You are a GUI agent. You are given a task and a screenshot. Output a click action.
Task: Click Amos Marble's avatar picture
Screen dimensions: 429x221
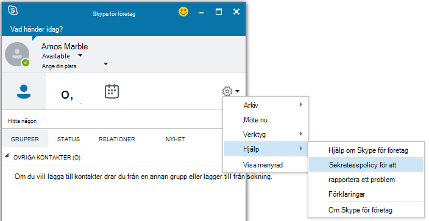[x=17, y=54]
